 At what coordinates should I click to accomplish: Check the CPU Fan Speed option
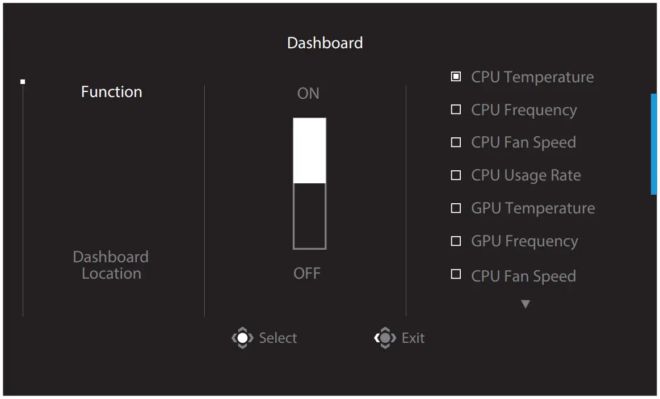point(456,142)
